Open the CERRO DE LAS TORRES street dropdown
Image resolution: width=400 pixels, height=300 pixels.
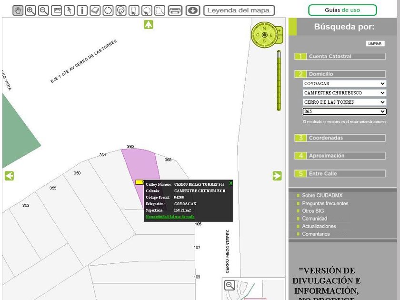[344, 102]
